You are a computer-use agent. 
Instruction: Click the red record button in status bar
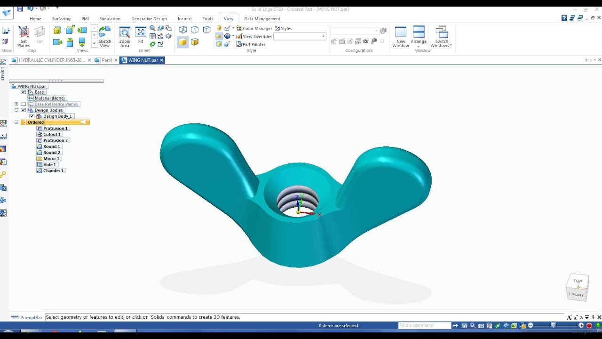(x=589, y=326)
